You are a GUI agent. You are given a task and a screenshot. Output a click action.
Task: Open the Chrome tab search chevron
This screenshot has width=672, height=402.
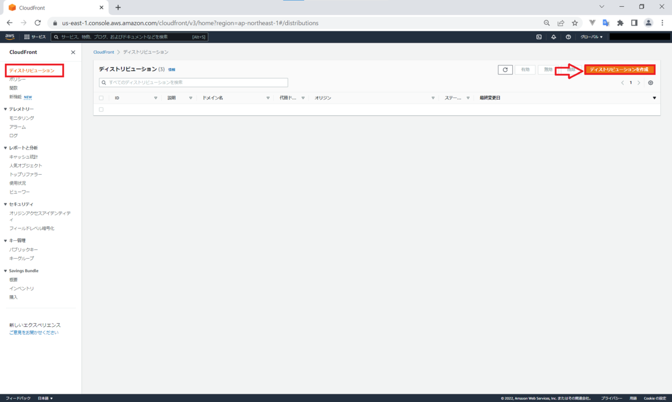click(x=601, y=7)
